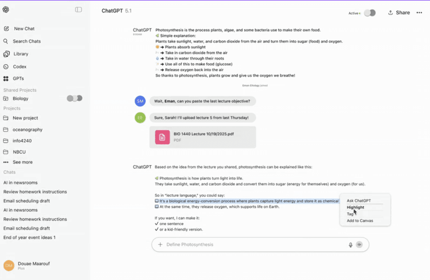Click the 'one sentence' option text
Viewport: 430px width, 280px height.
click(x=172, y=224)
